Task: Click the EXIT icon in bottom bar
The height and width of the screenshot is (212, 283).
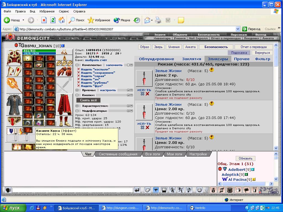Action: point(255,190)
